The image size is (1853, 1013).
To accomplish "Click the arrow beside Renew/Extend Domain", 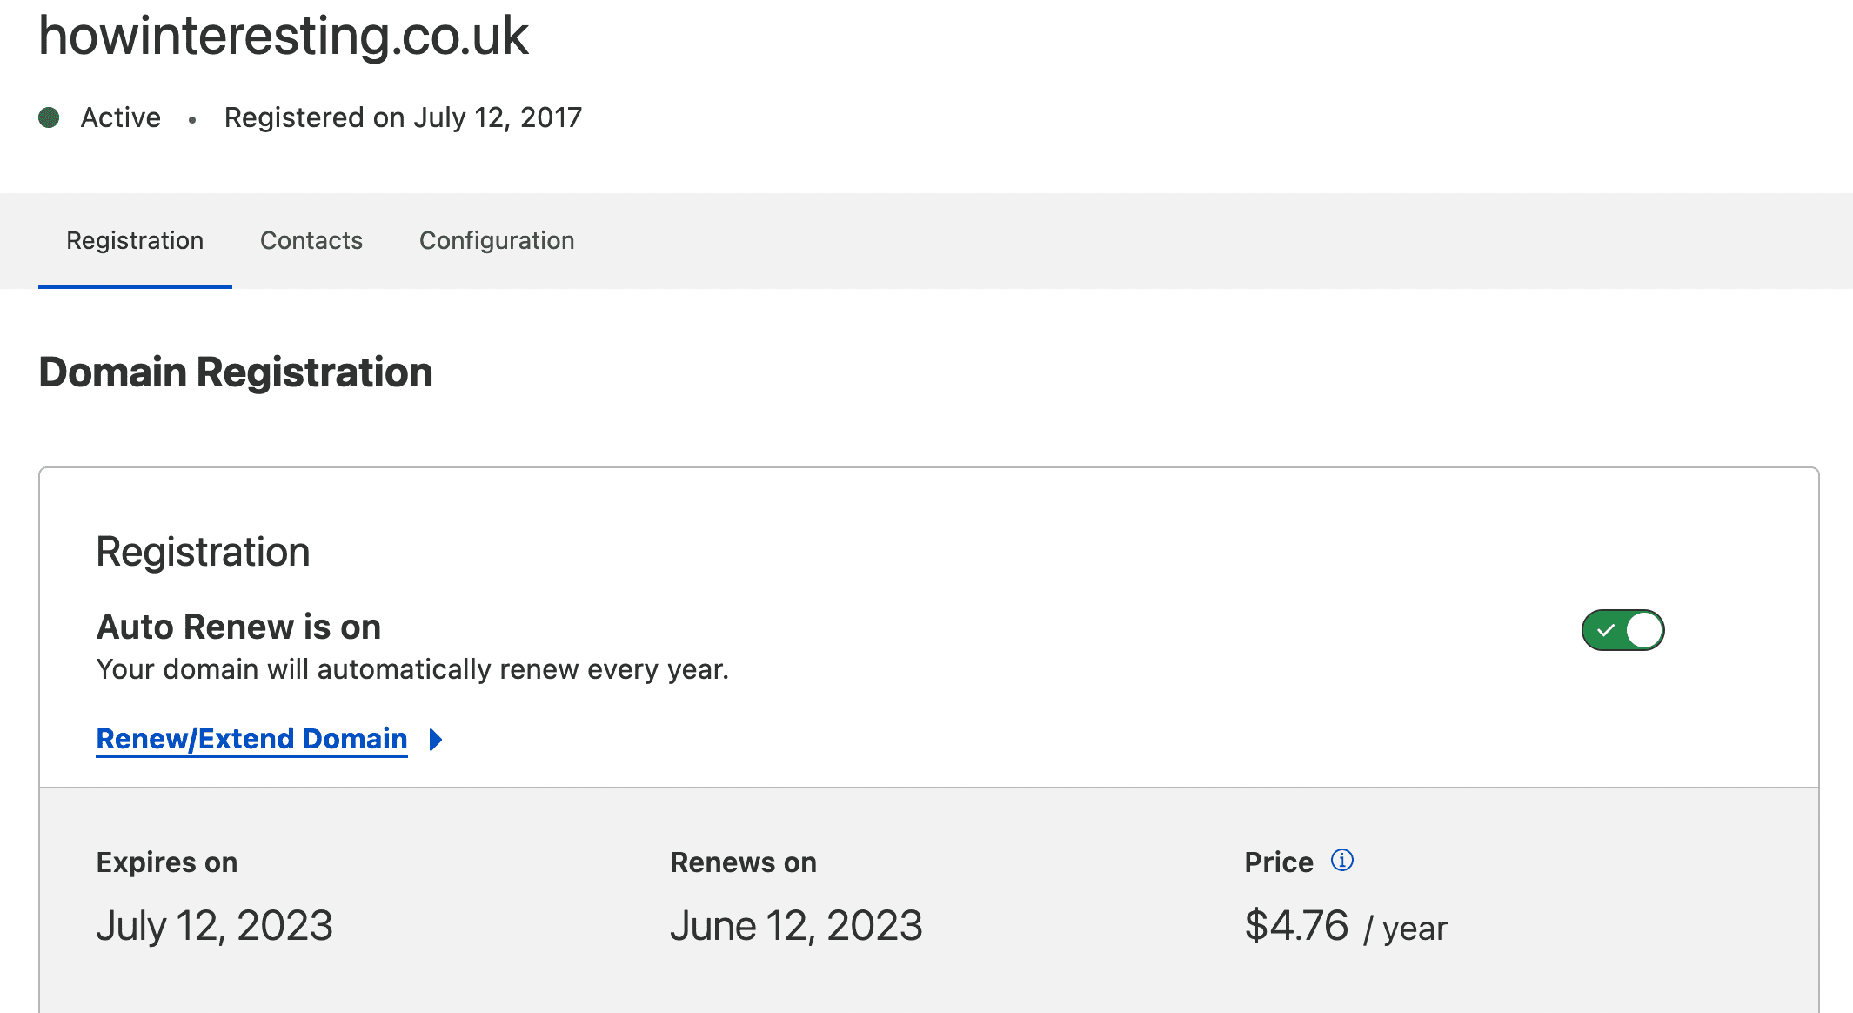I will coord(436,740).
